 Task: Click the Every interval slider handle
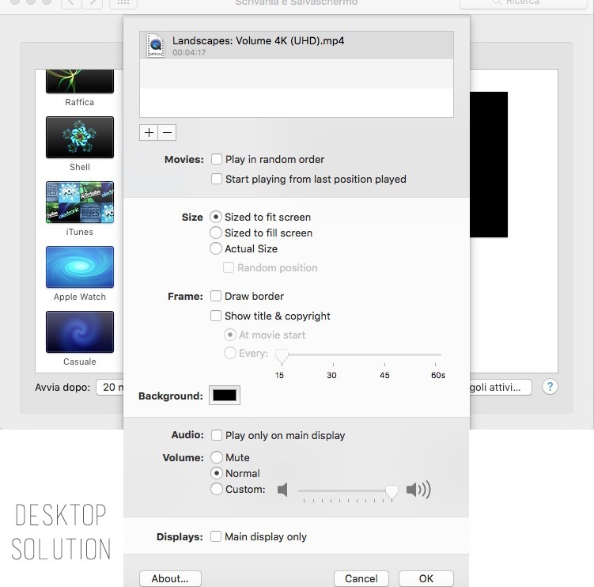tap(282, 356)
